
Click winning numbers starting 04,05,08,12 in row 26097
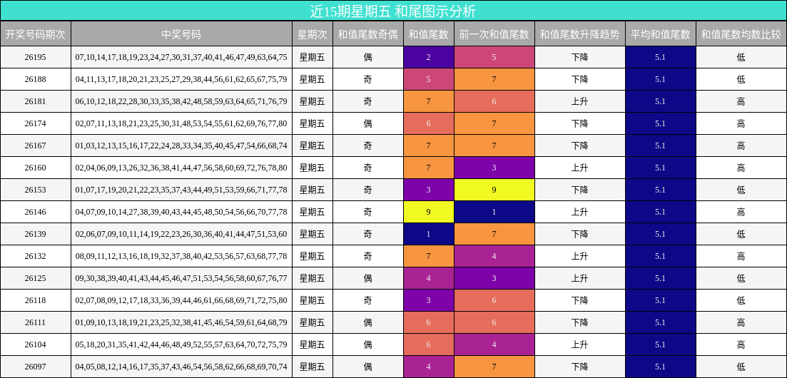(182, 367)
